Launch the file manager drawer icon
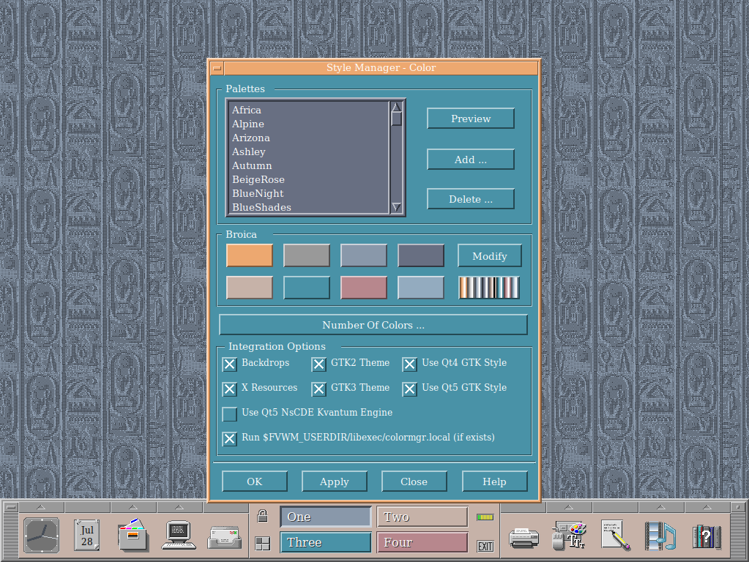Image resolution: width=749 pixels, height=562 pixels. pyautogui.click(x=133, y=535)
